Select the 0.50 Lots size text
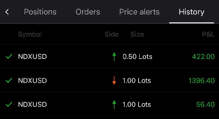Viewport: 219px width, 119px height. pyautogui.click(x=137, y=57)
